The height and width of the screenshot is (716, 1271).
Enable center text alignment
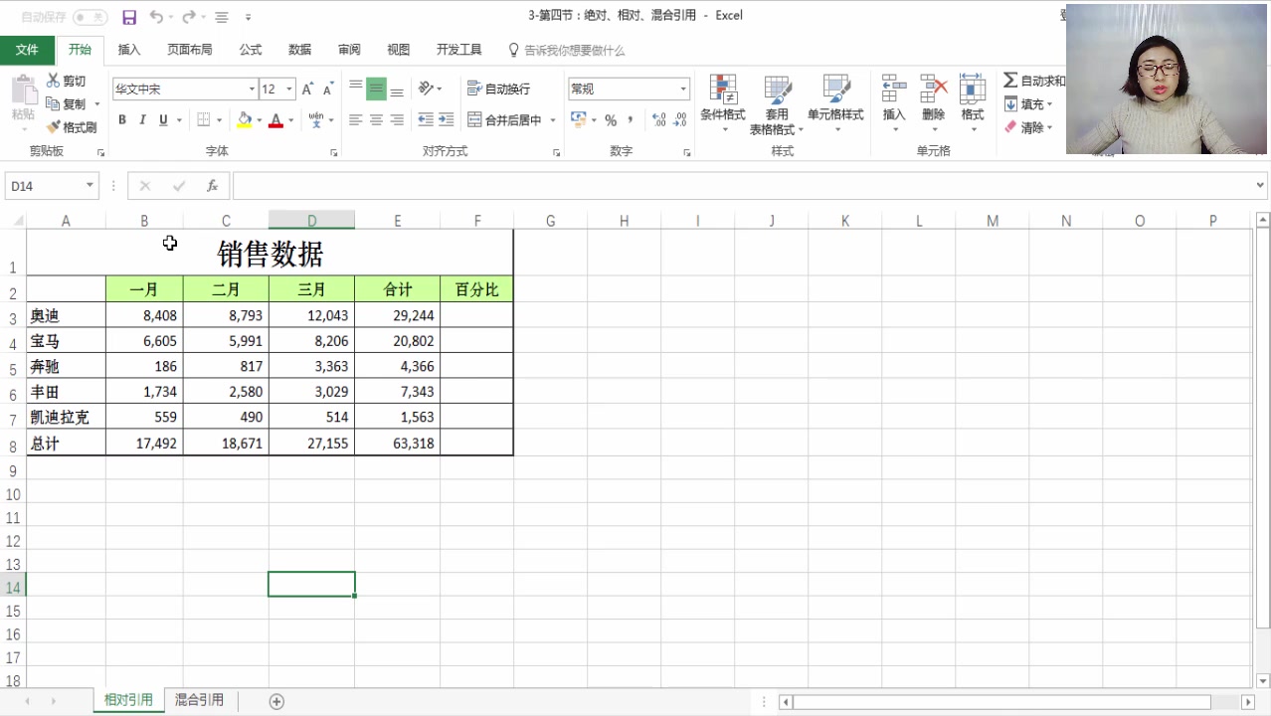(375, 119)
